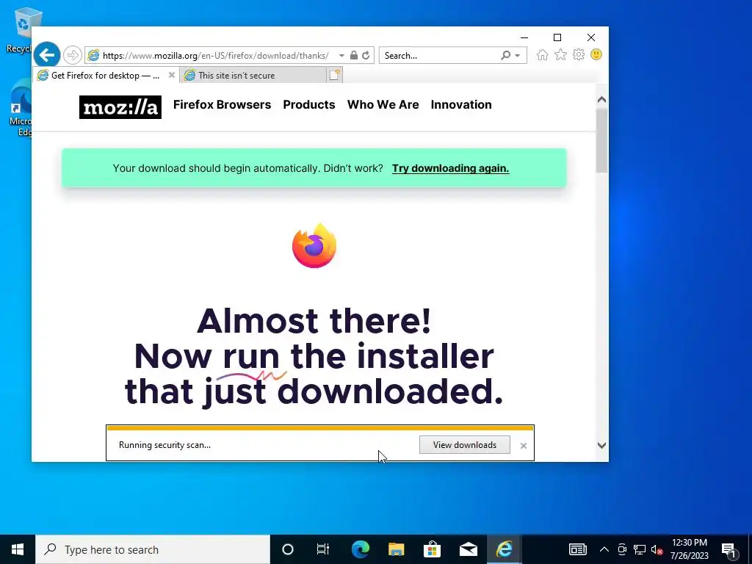Open File Explorer from taskbar
The image size is (752, 564).
coord(396,549)
